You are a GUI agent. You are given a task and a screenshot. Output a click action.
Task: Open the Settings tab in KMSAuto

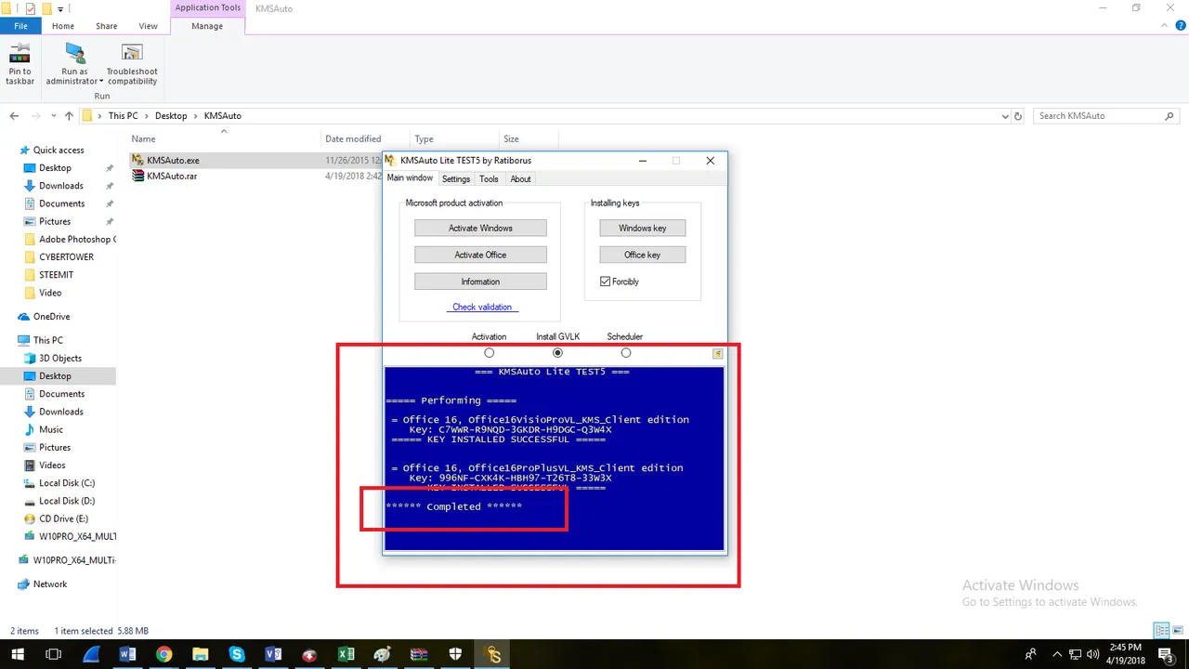pyautogui.click(x=455, y=179)
